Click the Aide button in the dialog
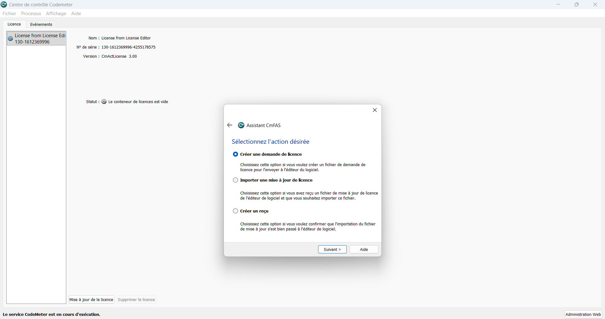The height and width of the screenshot is (319, 605). [x=364, y=249]
